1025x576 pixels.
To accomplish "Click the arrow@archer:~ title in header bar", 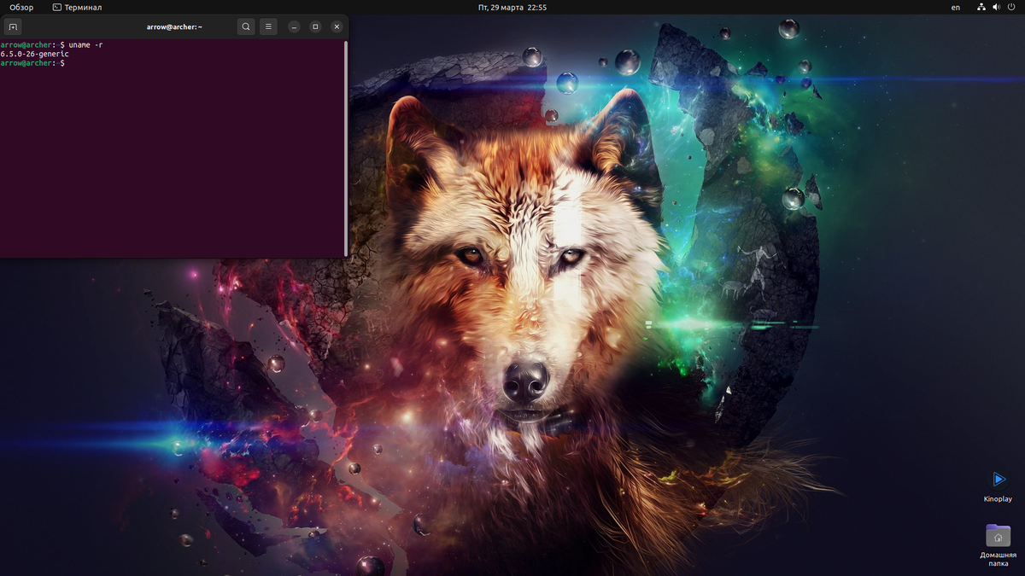I will (174, 26).
